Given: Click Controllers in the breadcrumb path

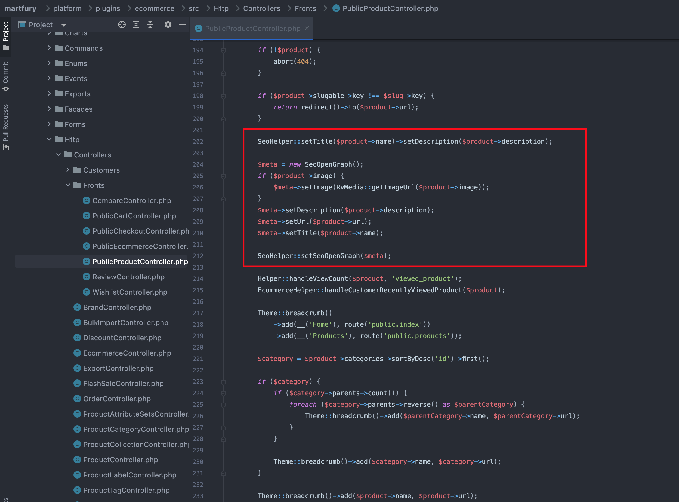Looking at the screenshot, I should (x=261, y=8).
